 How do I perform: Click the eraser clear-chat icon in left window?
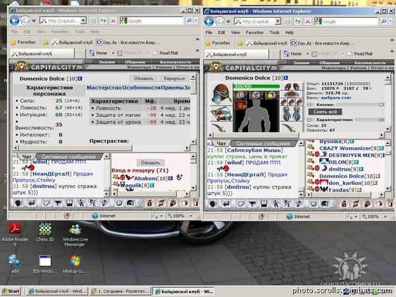point(46,203)
